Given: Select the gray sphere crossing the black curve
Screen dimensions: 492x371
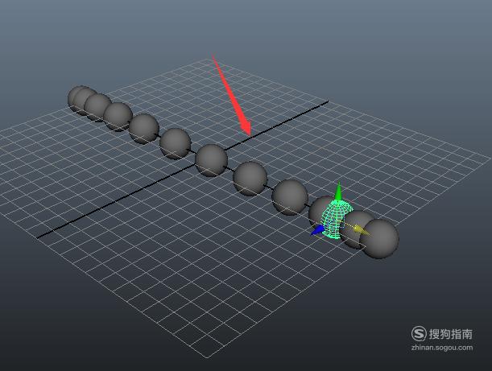Looking at the screenshot, I should tap(211, 160).
